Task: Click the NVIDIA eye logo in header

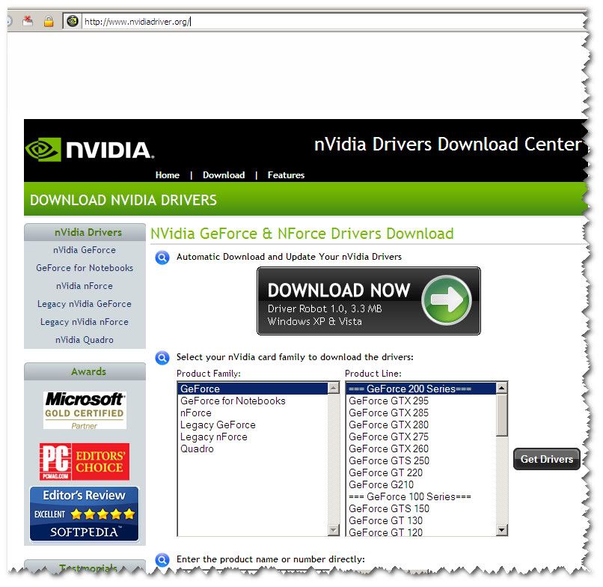Action: tap(43, 150)
